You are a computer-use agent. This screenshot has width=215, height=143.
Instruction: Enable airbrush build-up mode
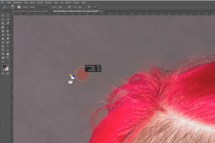click(x=89, y=7)
